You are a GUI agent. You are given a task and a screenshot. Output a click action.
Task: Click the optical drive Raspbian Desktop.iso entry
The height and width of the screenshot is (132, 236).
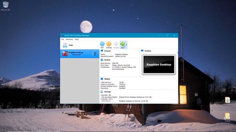135,97
